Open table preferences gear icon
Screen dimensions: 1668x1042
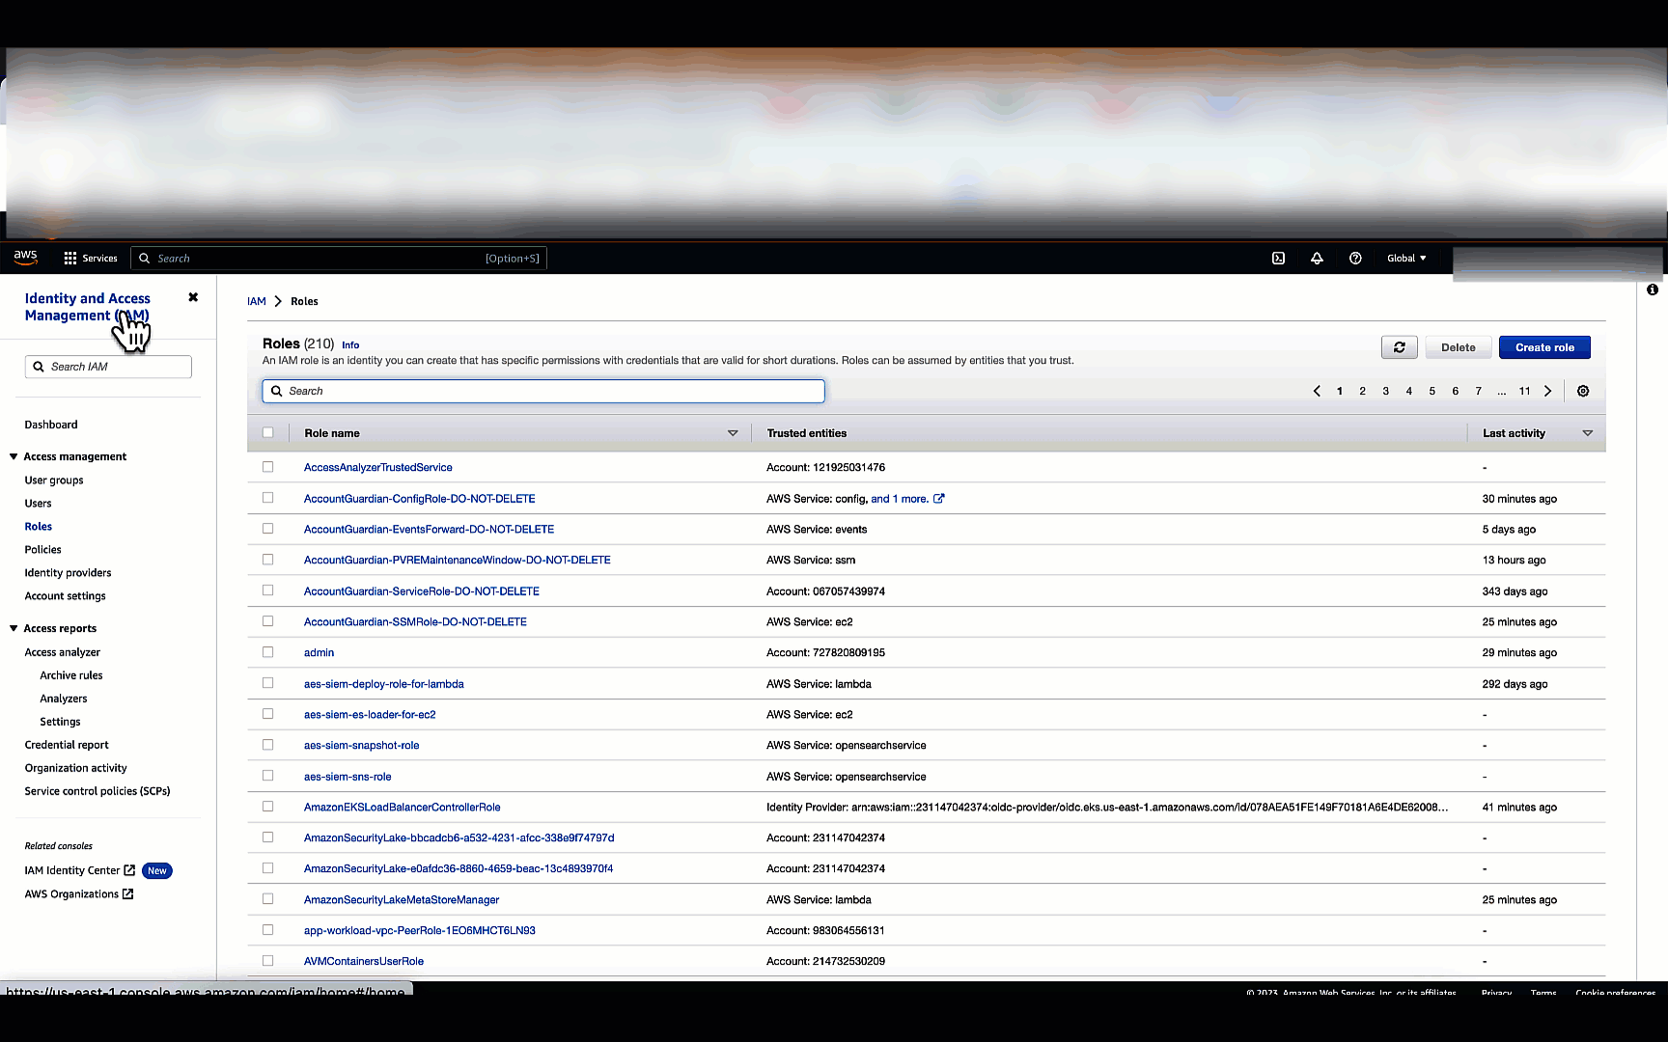pos(1583,391)
